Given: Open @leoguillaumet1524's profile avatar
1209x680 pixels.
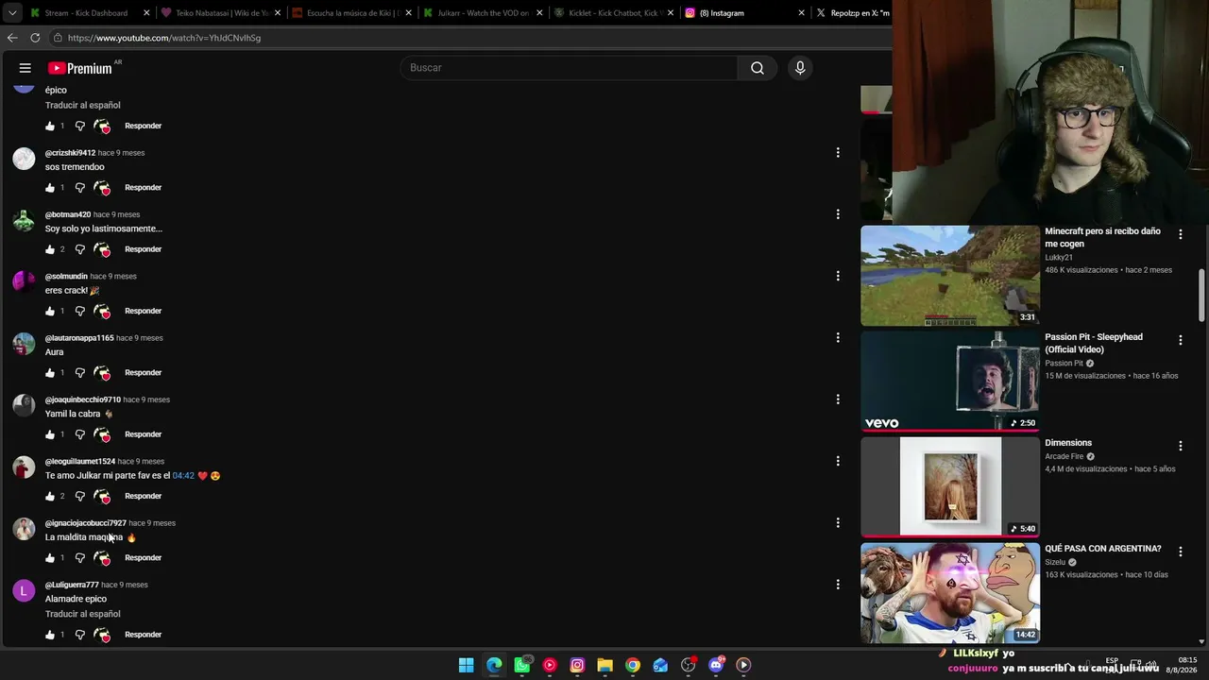Looking at the screenshot, I should click(x=24, y=467).
